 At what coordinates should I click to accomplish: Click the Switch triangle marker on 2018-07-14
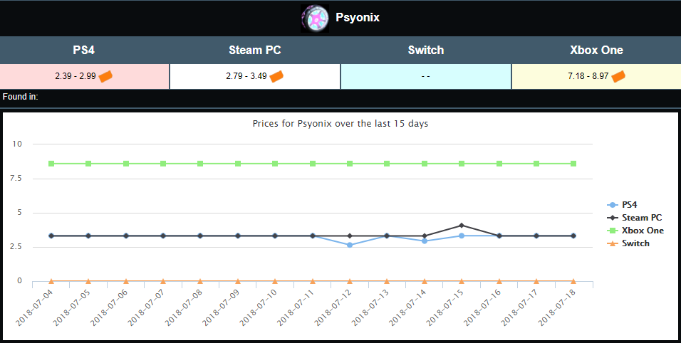[425, 281]
